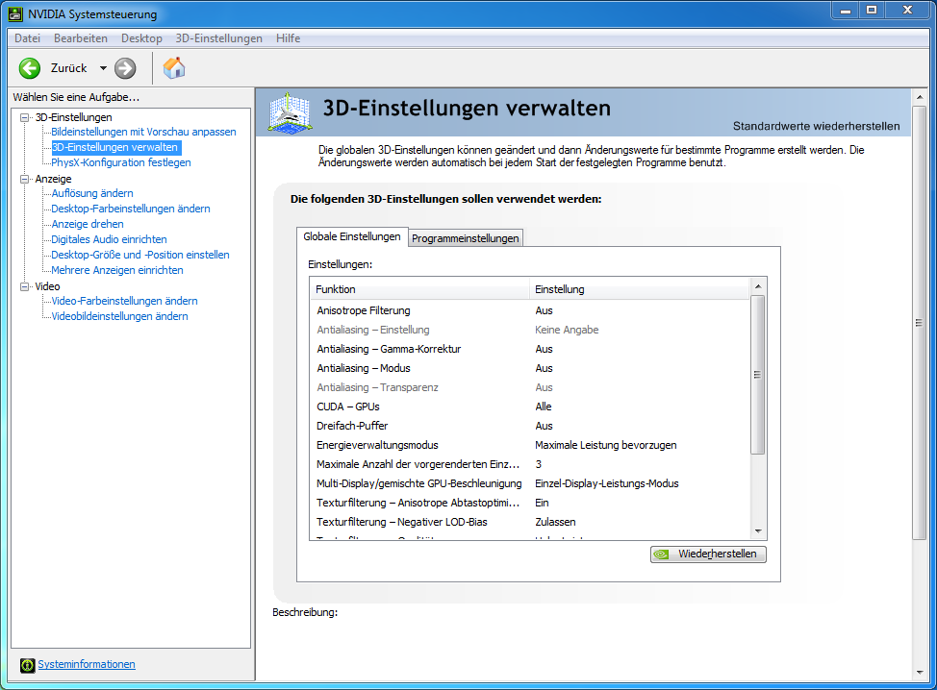This screenshot has width=937, height=690.
Task: Switch to the Programmeinstellungen tab
Action: click(x=465, y=238)
